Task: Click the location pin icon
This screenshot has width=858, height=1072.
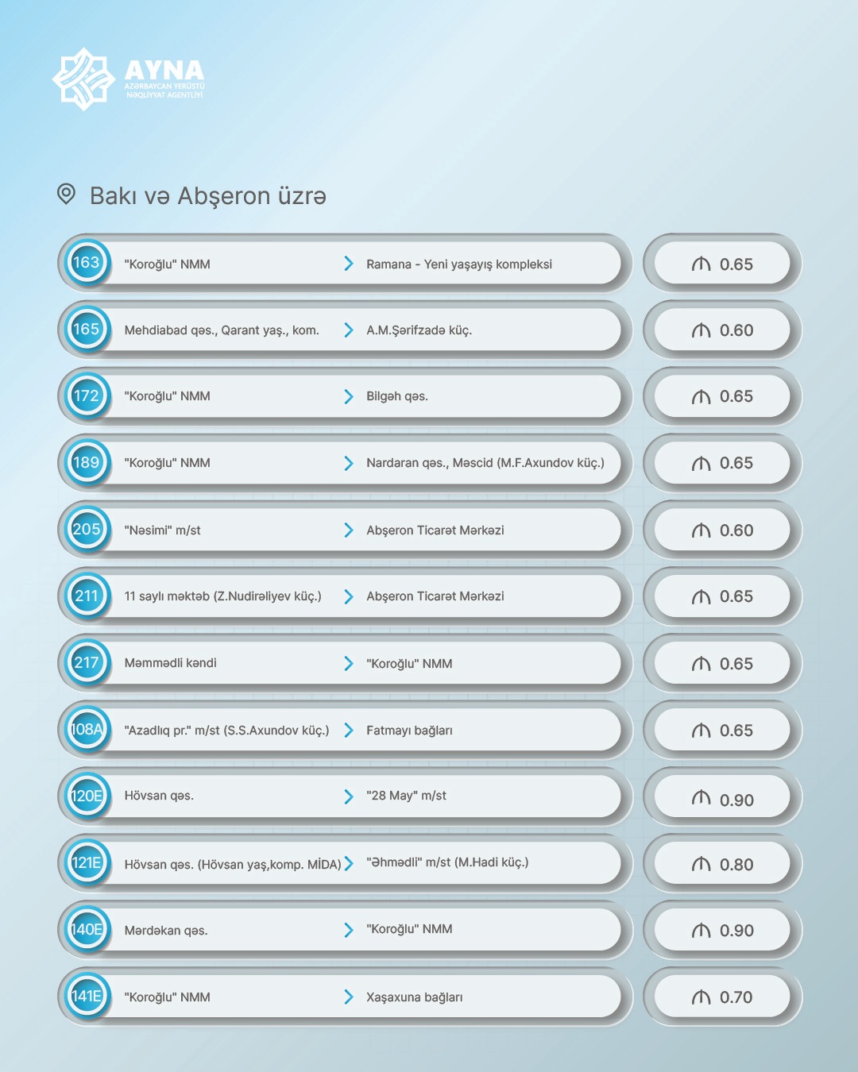Action: click(67, 194)
